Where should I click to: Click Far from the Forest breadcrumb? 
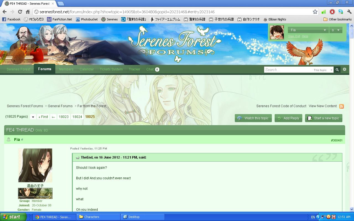pos(93,106)
